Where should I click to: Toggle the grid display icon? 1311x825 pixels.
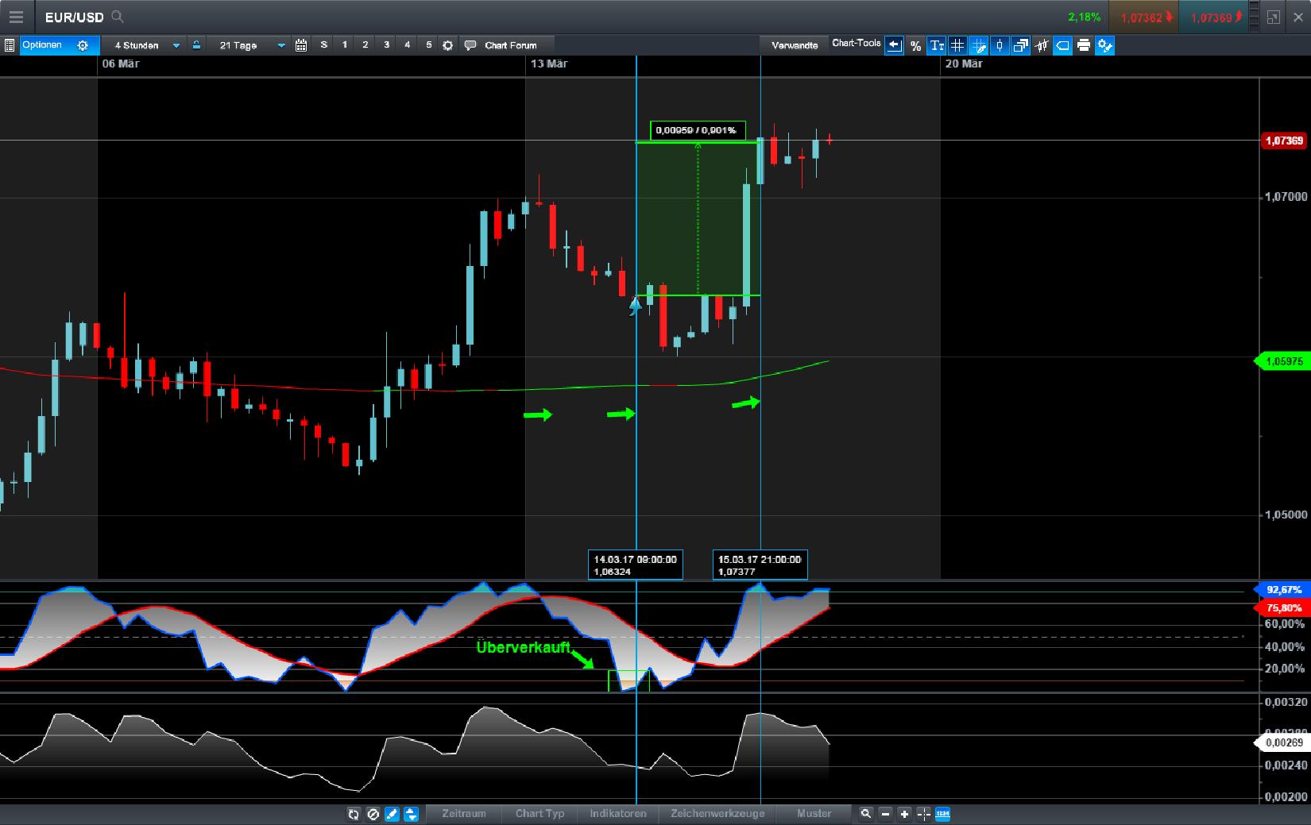pyautogui.click(x=957, y=45)
